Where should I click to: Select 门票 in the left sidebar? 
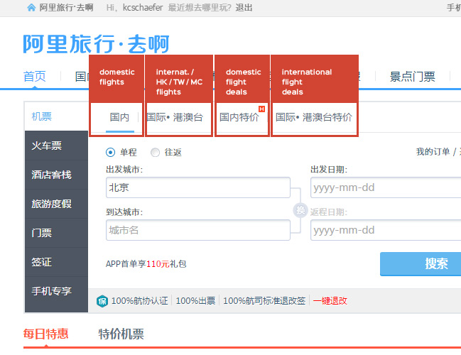click(56, 233)
